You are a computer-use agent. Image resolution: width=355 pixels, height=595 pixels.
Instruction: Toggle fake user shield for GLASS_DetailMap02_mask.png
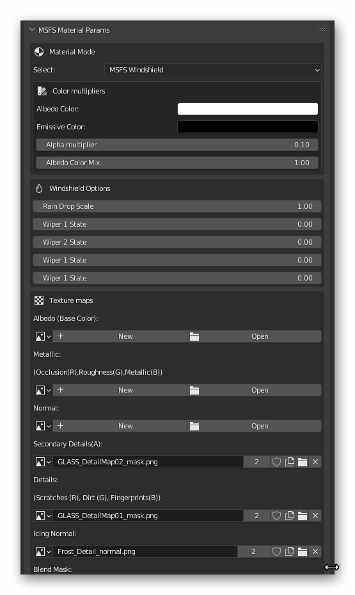point(276,462)
